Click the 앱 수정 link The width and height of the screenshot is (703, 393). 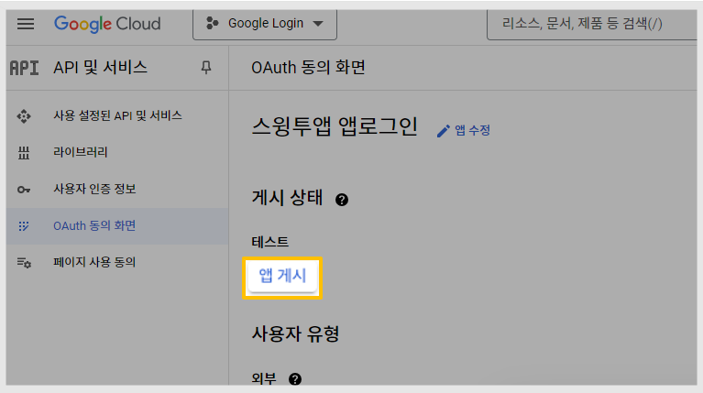(x=473, y=130)
